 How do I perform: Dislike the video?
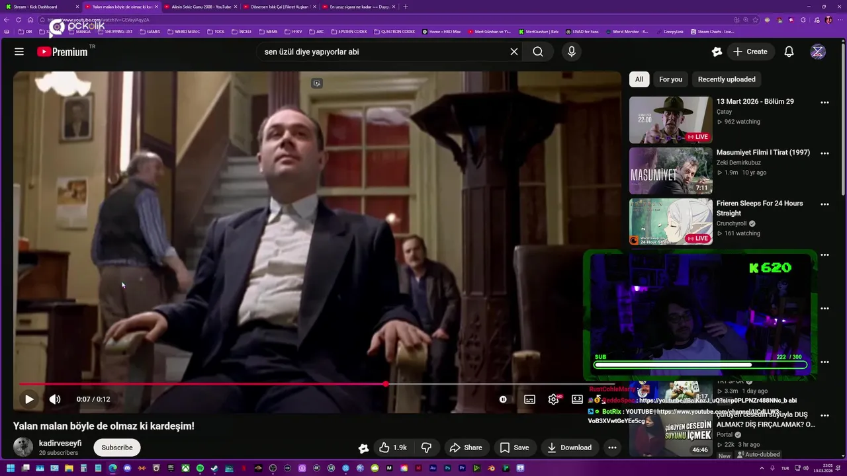(x=427, y=448)
